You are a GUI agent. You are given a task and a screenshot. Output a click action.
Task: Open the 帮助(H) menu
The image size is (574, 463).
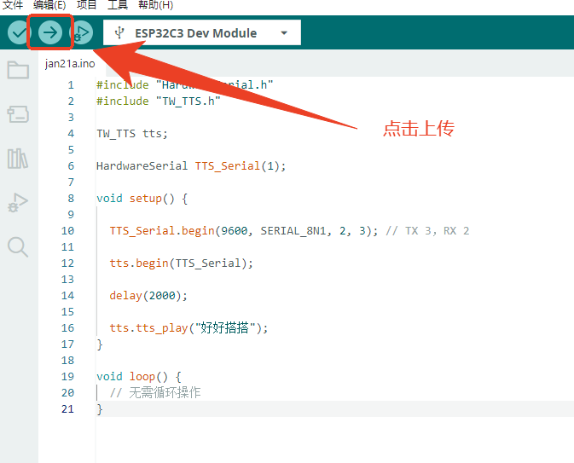click(155, 5)
